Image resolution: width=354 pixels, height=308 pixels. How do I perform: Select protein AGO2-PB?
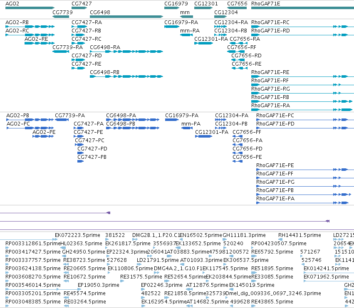pyautogui.click(x=17, y=116)
